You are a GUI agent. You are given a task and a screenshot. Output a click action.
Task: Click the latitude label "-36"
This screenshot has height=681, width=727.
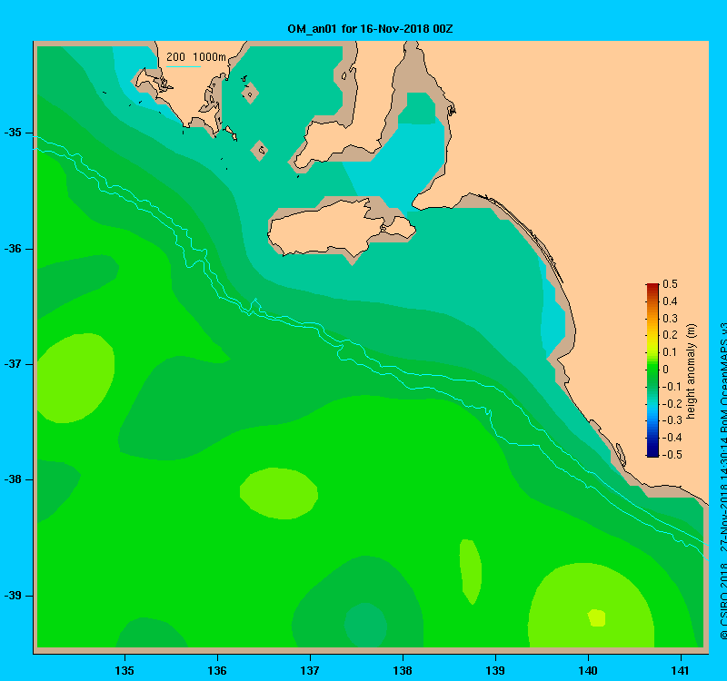[13, 249]
